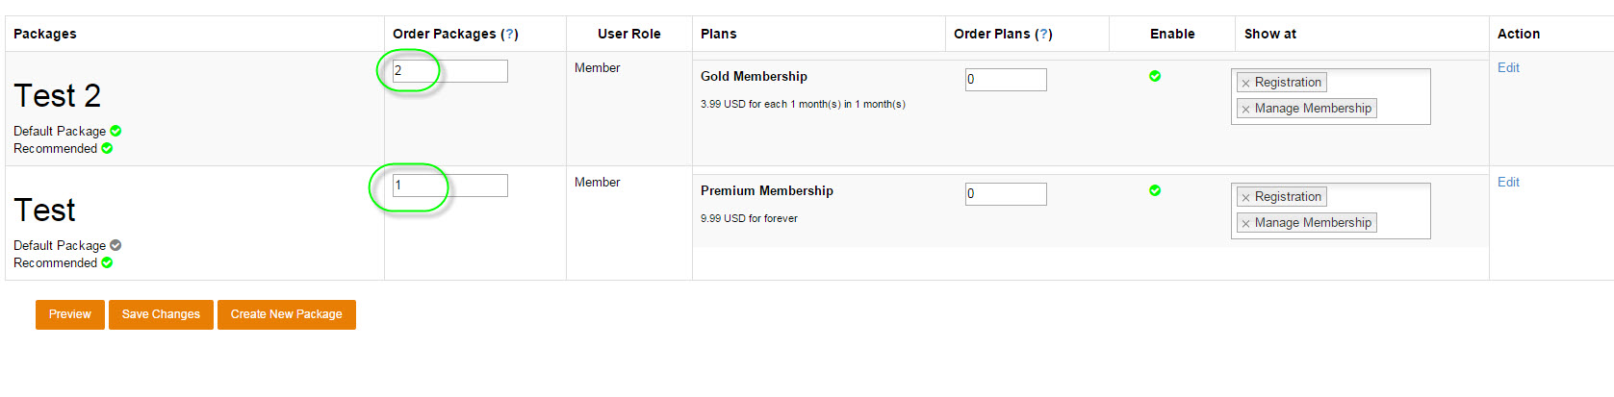This screenshot has width=1614, height=397.
Task: Set Test as the Default Package
Action: tap(115, 245)
